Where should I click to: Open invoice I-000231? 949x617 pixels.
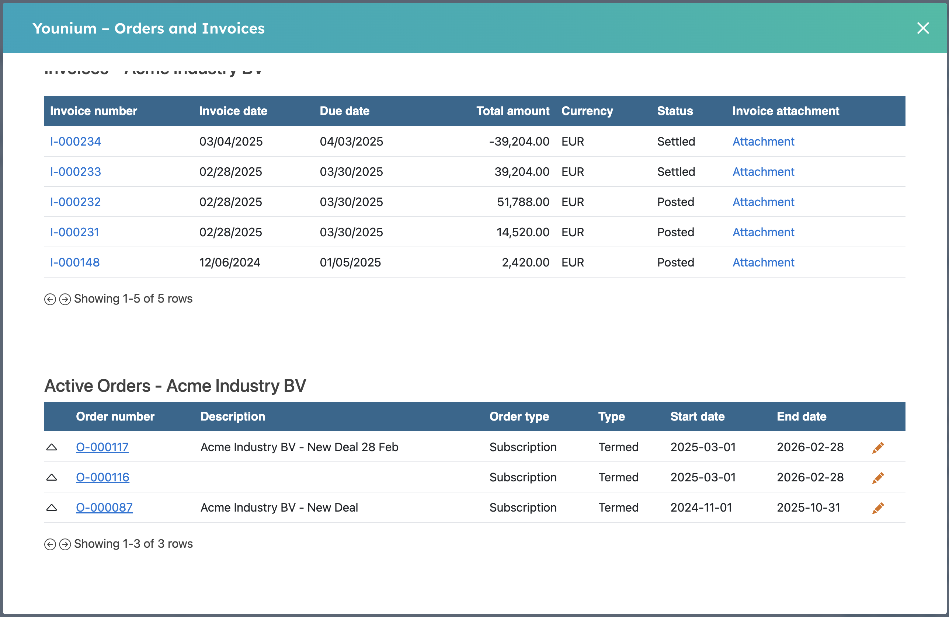tap(74, 232)
